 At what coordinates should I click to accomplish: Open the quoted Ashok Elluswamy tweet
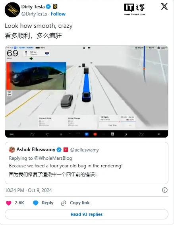pyautogui.click(x=87, y=163)
